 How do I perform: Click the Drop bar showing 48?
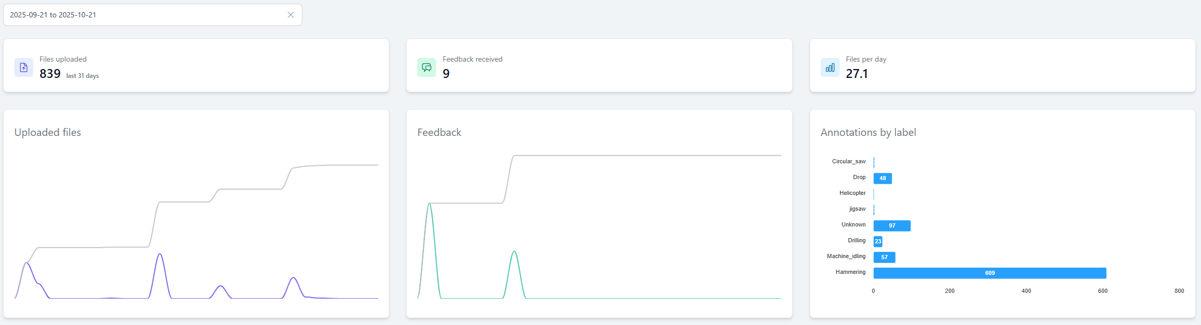point(882,178)
